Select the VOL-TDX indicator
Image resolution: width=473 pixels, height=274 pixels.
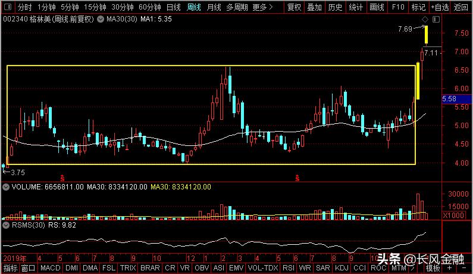[263, 268]
